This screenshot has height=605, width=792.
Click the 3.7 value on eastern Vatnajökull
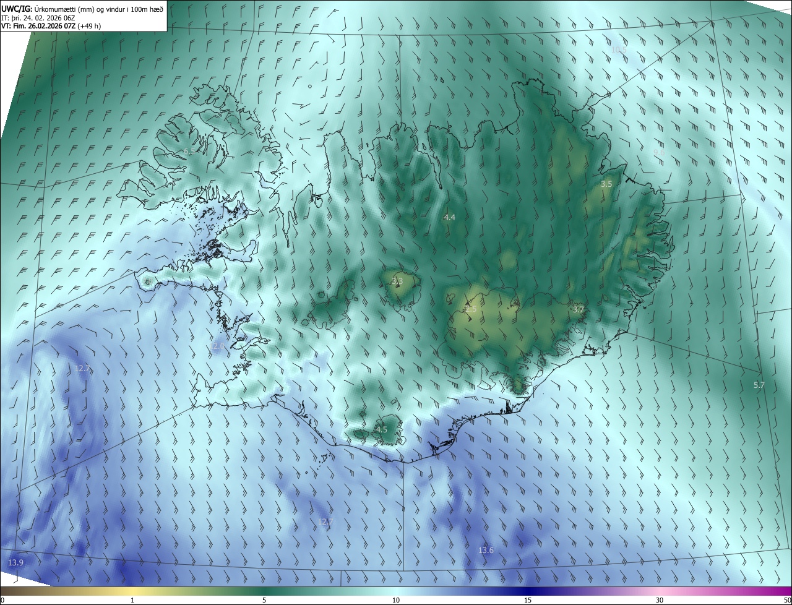579,309
